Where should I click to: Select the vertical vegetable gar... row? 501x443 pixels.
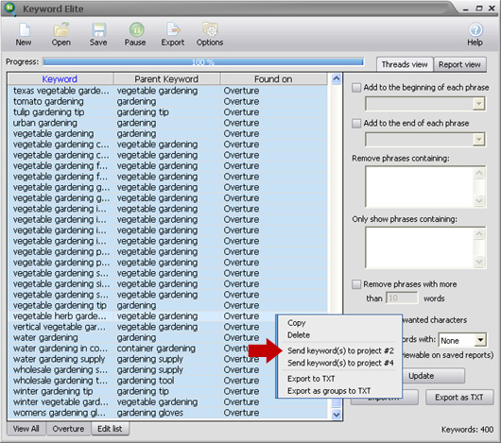(167, 327)
